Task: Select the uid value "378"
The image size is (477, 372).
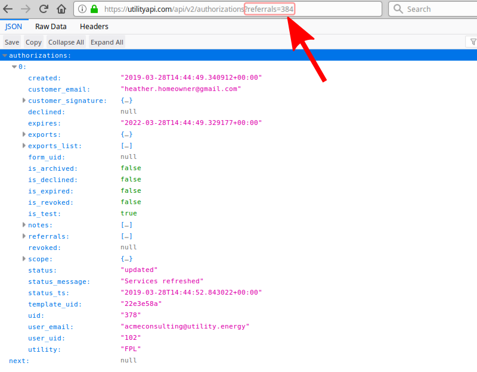Action: coord(131,315)
